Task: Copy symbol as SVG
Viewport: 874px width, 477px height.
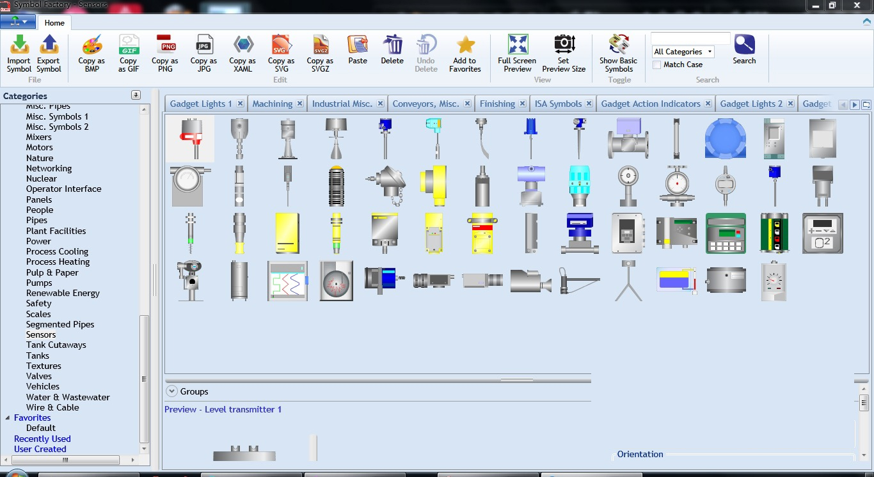Action: 281,54
